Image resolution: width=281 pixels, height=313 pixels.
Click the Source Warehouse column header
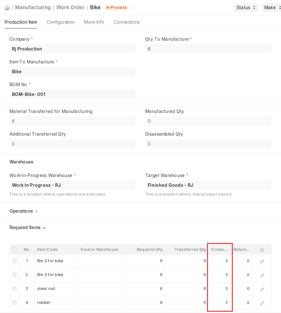pyautogui.click(x=100, y=250)
